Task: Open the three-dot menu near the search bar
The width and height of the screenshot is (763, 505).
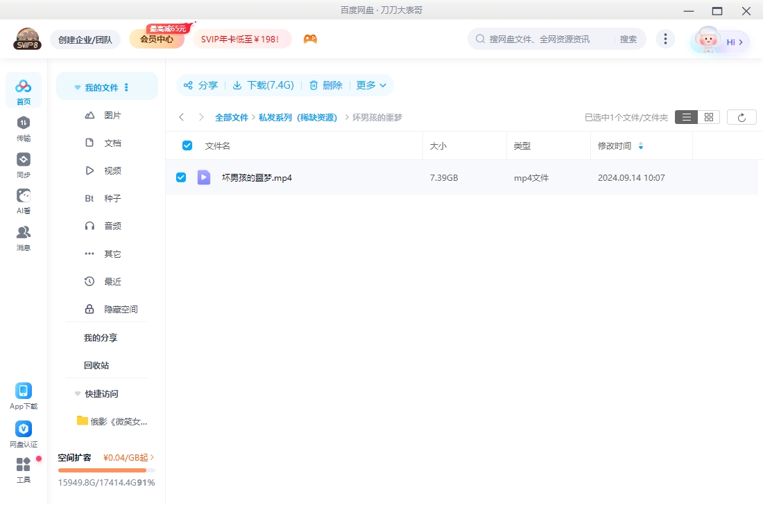Action: [665, 39]
